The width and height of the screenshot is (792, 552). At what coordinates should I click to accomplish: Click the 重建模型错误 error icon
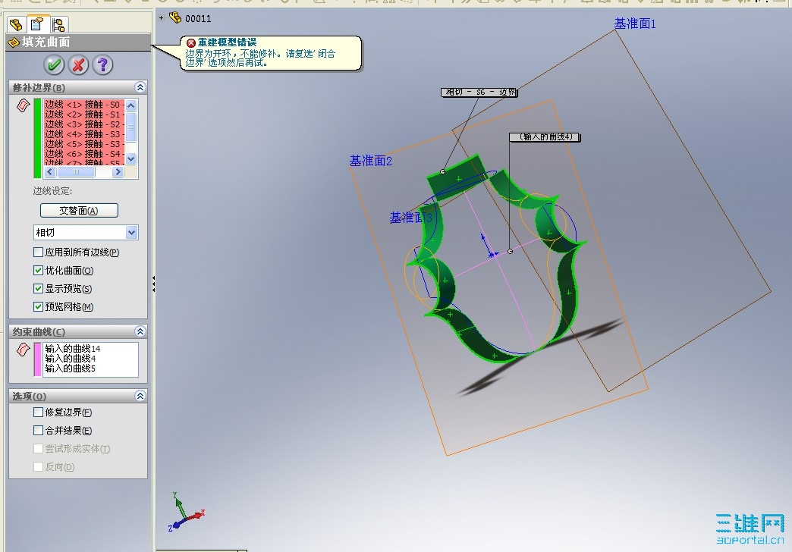click(x=191, y=43)
